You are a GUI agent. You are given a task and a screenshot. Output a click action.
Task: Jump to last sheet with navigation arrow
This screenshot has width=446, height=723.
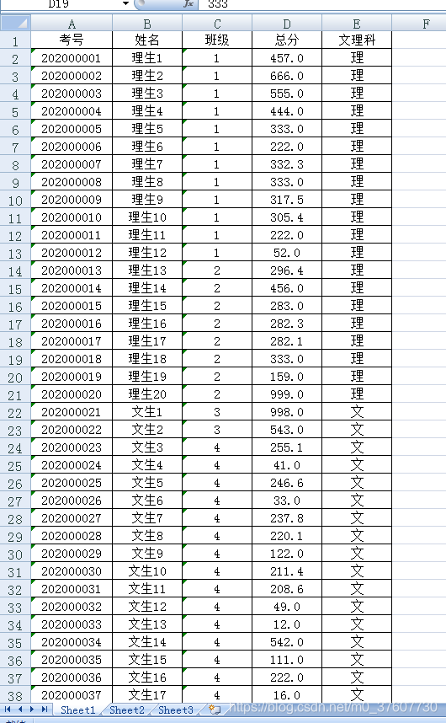[x=45, y=710]
